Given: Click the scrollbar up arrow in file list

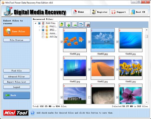Looking at the screenshot, I should click(147, 30).
